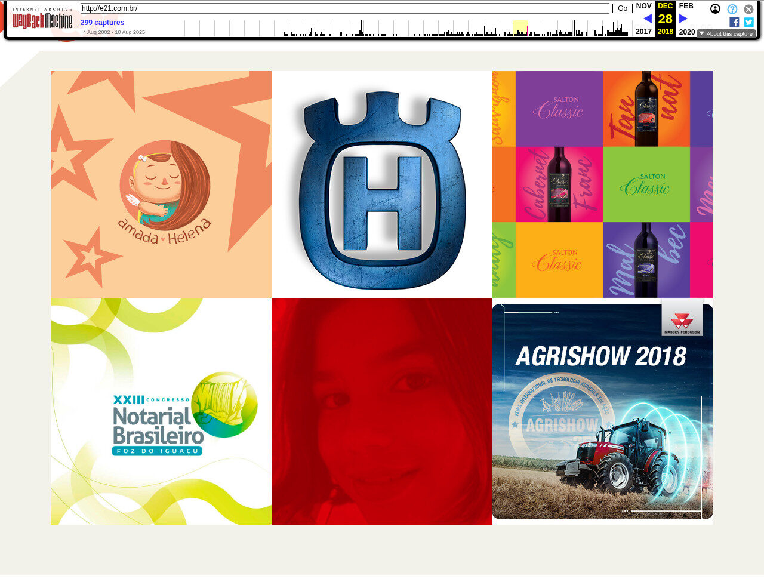Share capture on Facebook
The width and height of the screenshot is (764, 585).
(734, 22)
